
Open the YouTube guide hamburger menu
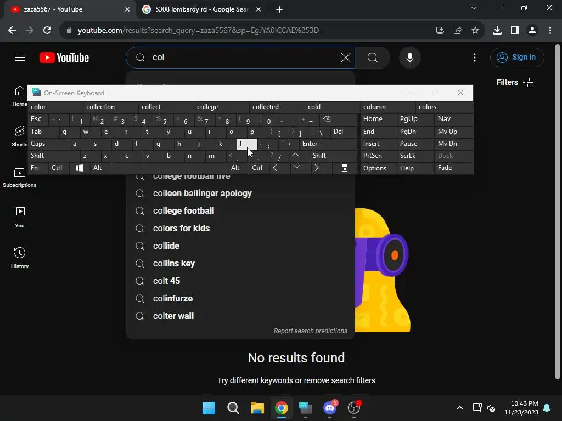pyautogui.click(x=20, y=57)
